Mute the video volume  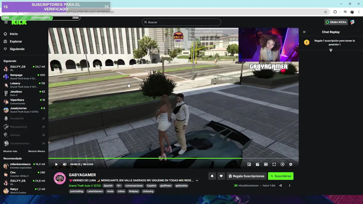pyautogui.click(x=65, y=164)
